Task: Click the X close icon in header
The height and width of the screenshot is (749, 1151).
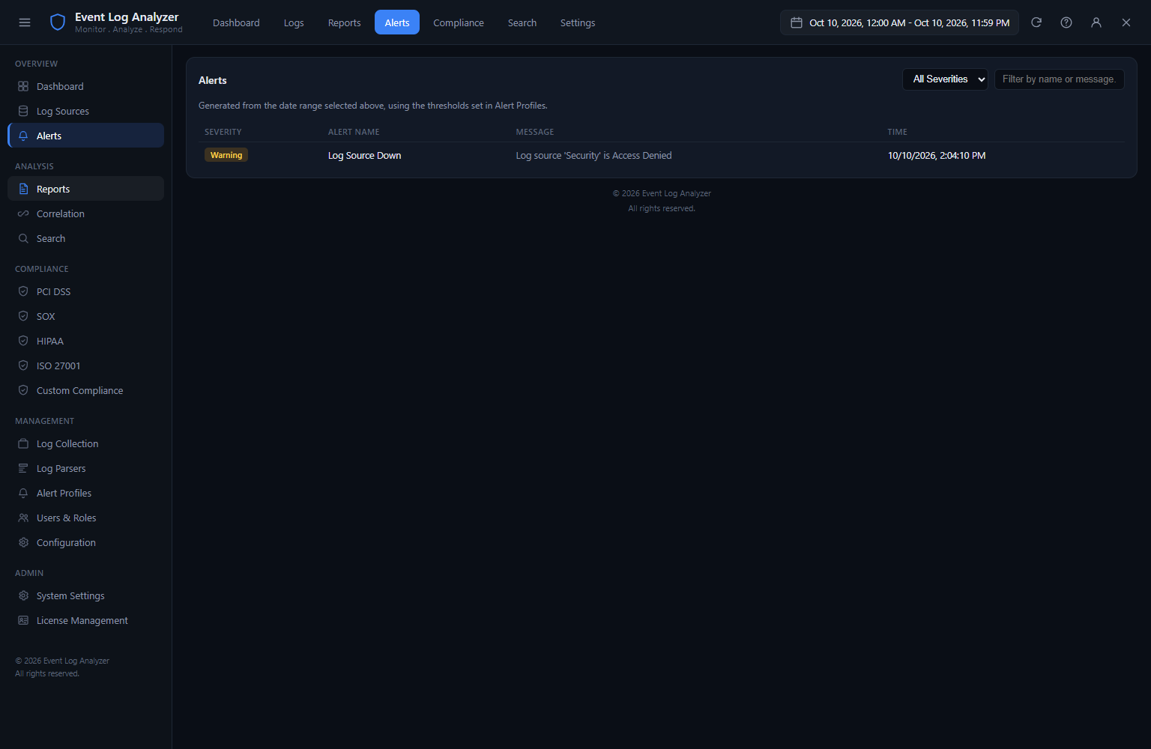Action: click(x=1126, y=22)
